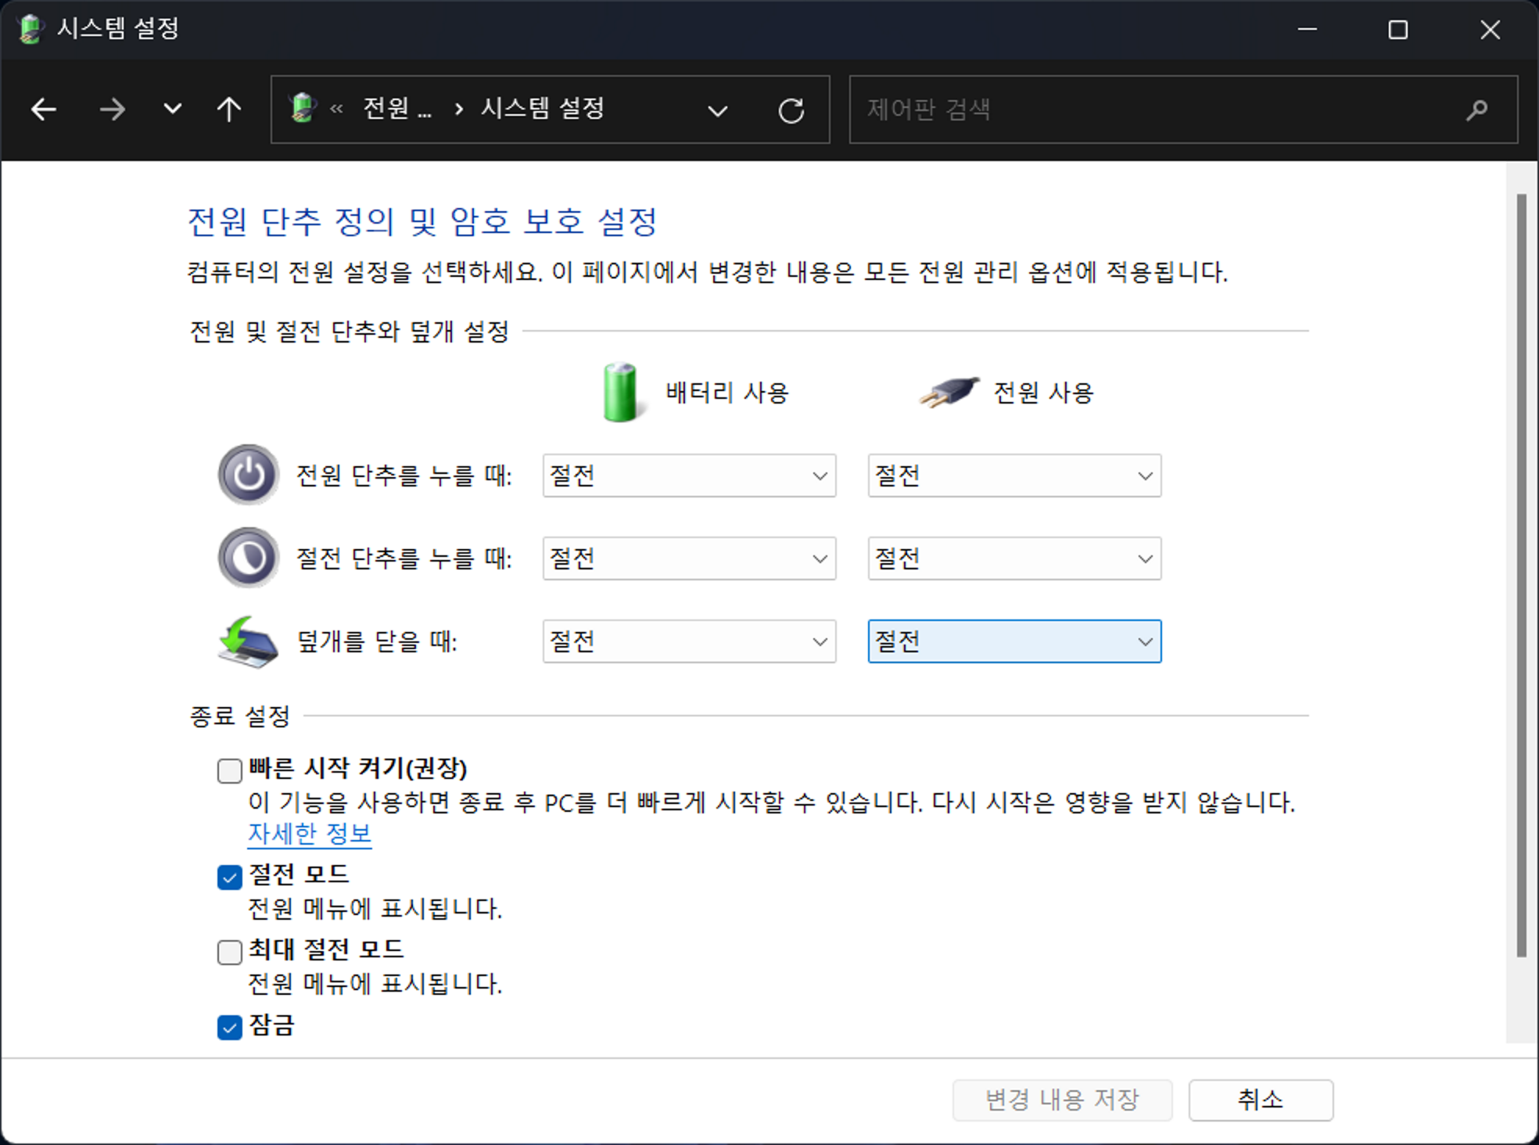Enable the 빠른 시작 켜기 checkbox
Screen dimensions: 1539x1145
click(229, 770)
